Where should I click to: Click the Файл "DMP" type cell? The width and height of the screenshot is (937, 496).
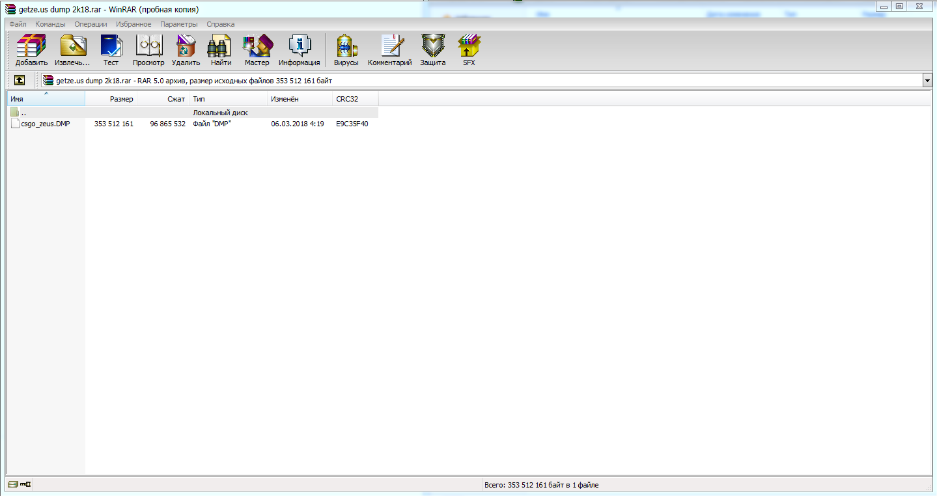point(212,124)
